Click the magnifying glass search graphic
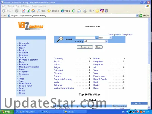The height and width of the screenshot is (114, 152). coord(60,39)
